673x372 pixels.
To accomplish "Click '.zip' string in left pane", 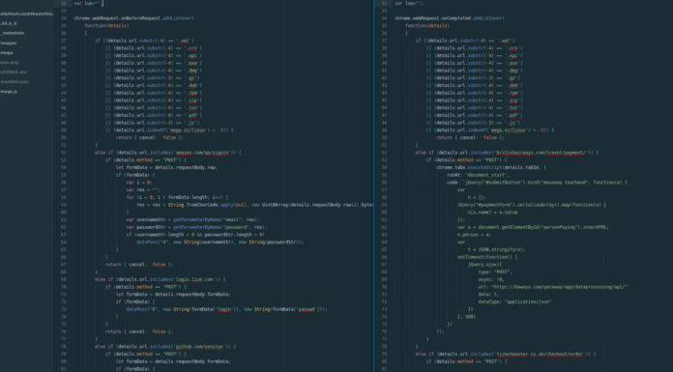I will pos(193,100).
